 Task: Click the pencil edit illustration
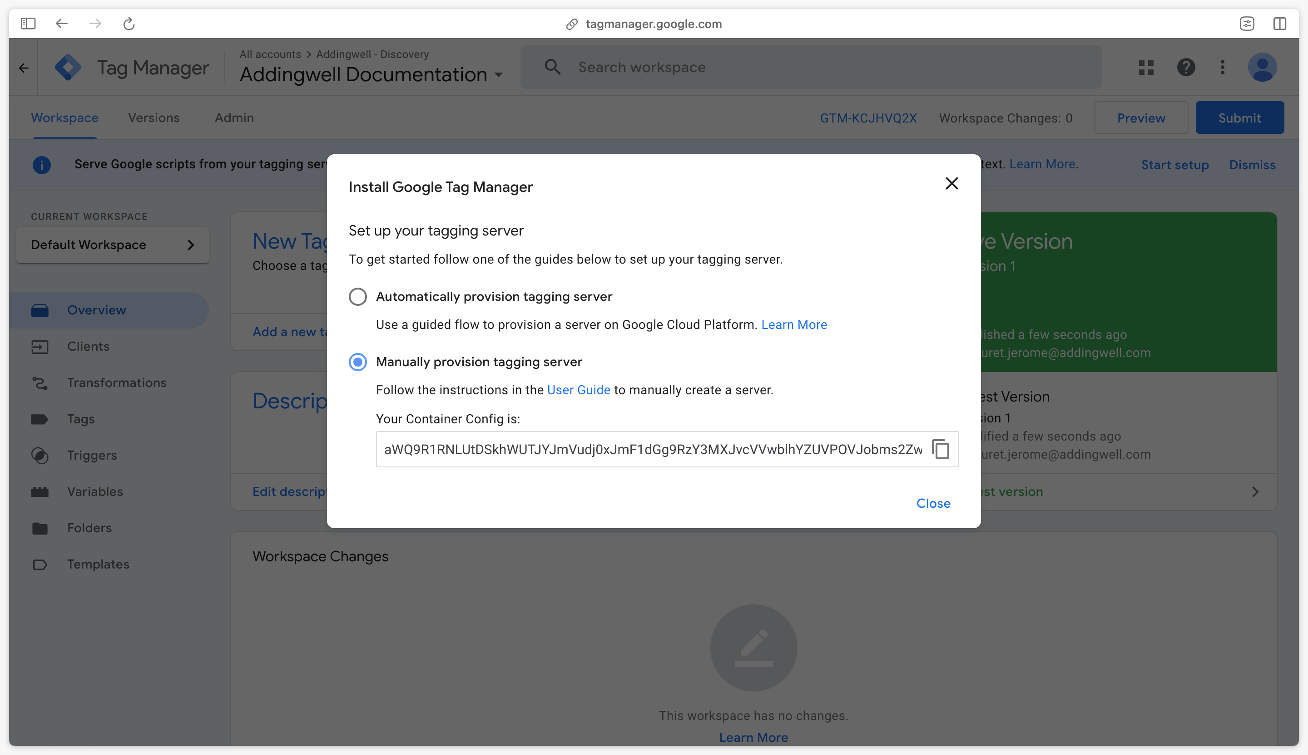tap(753, 647)
